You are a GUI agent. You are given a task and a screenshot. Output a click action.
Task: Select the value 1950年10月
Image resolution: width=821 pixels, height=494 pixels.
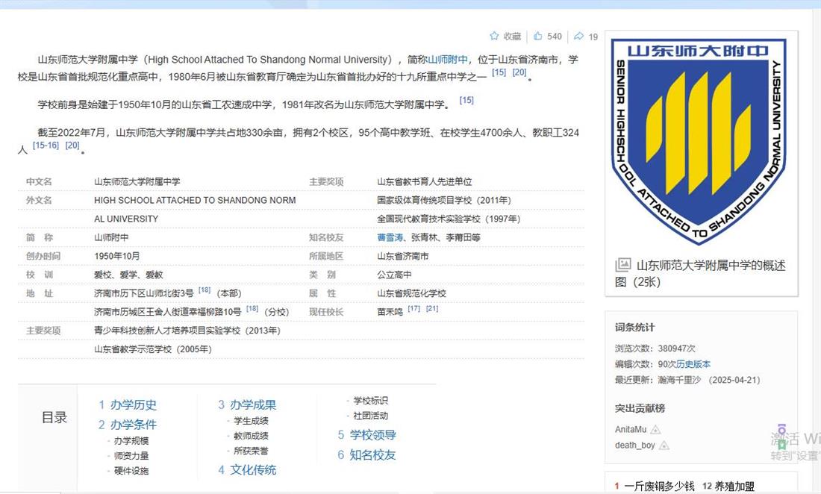tap(116, 257)
